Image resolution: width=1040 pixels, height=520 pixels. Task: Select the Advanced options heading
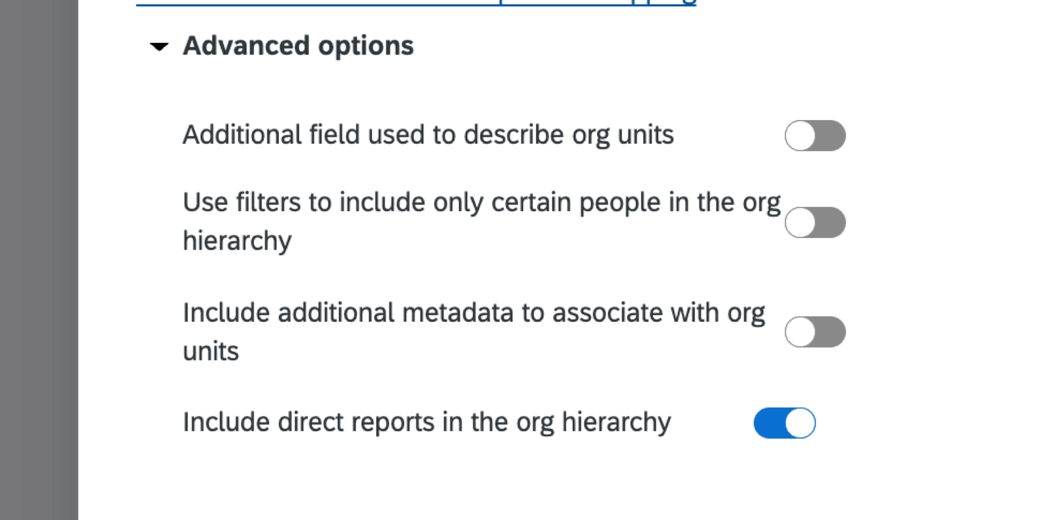click(x=299, y=45)
